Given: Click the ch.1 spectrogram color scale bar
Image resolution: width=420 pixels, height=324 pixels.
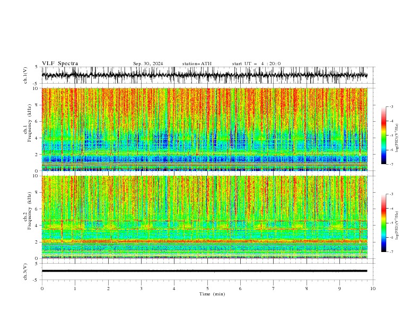Looking at the screenshot, I should pos(383,136).
